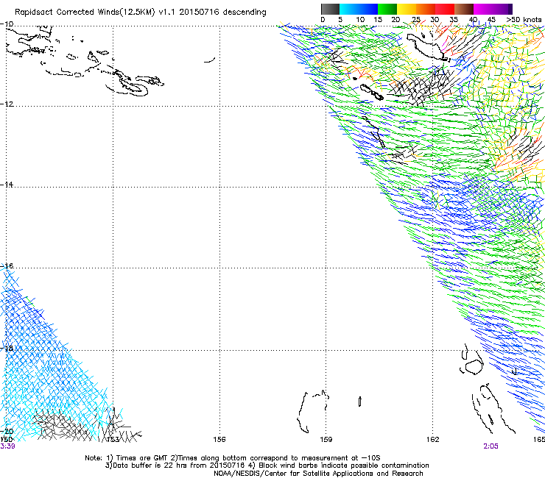The image size is (545, 478).
Task: Click the -16 latitude axis label
Action: coord(7,266)
